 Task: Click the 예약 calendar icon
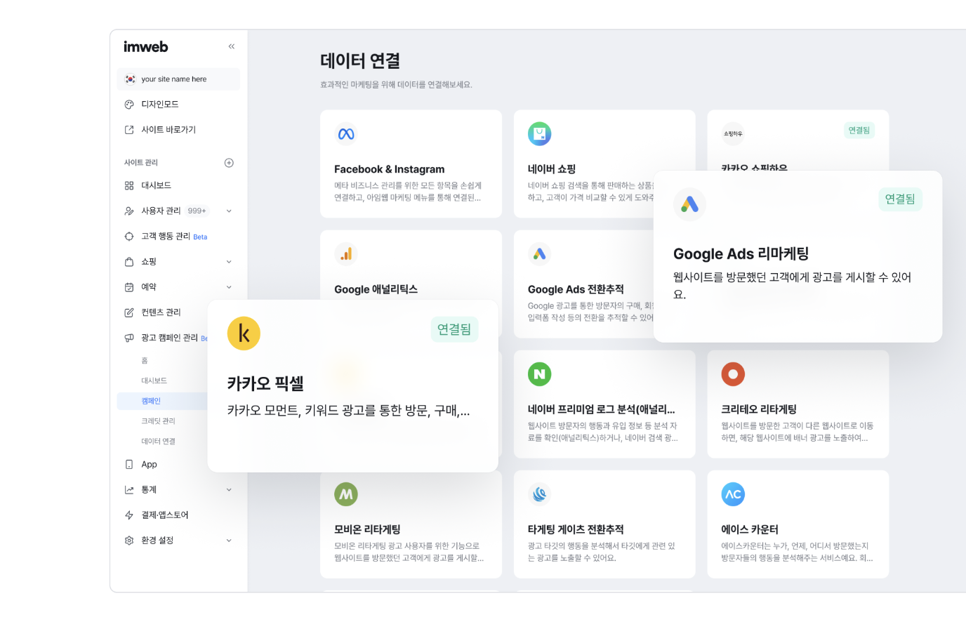coord(129,287)
